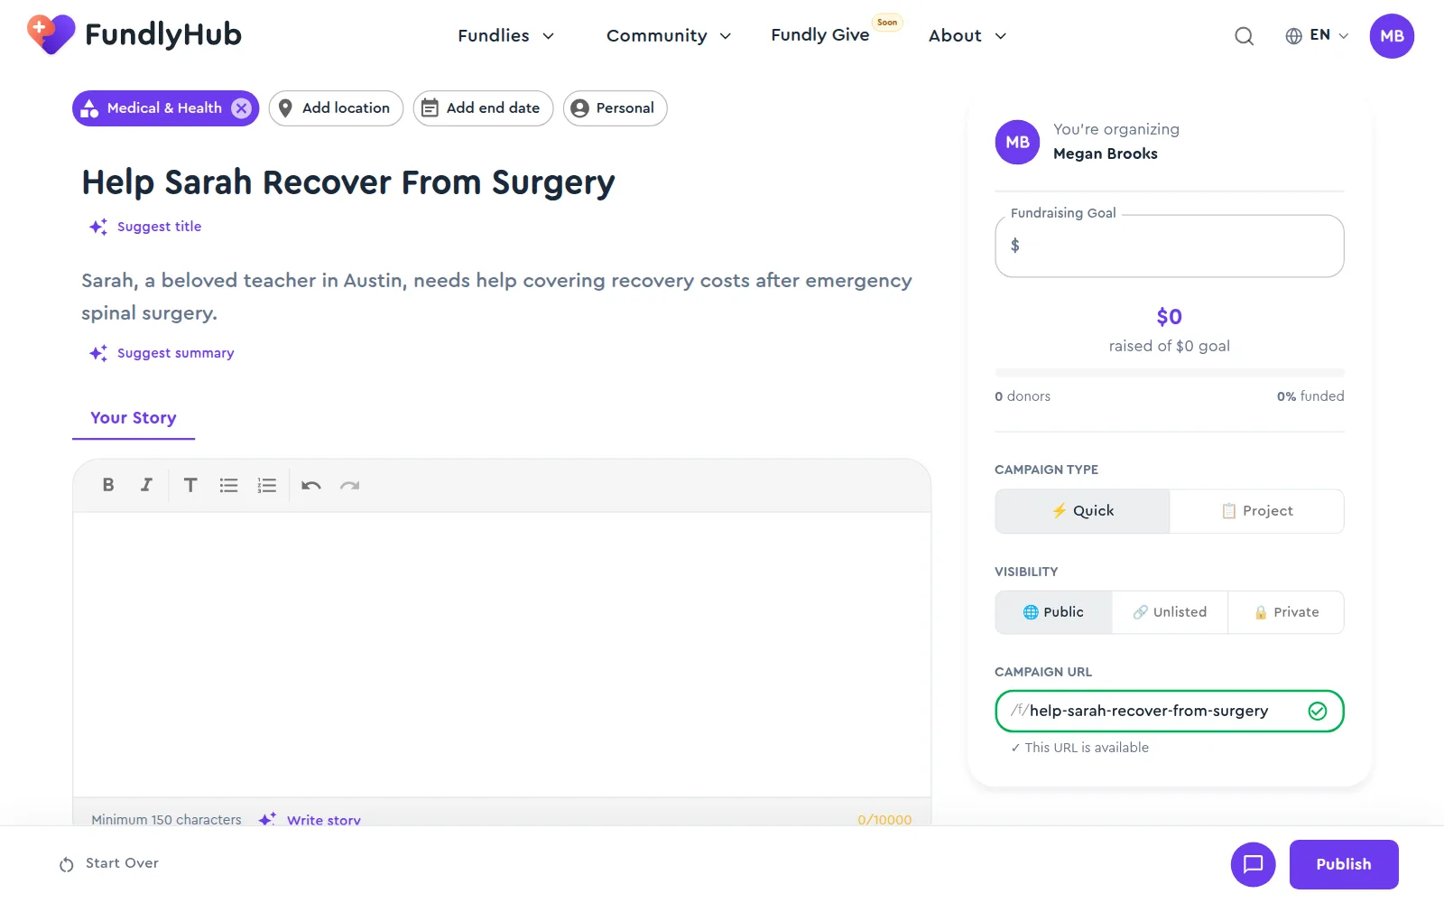This screenshot has width=1444, height=903.
Task: Click the Medical & Health category chip
Action: coord(164,108)
